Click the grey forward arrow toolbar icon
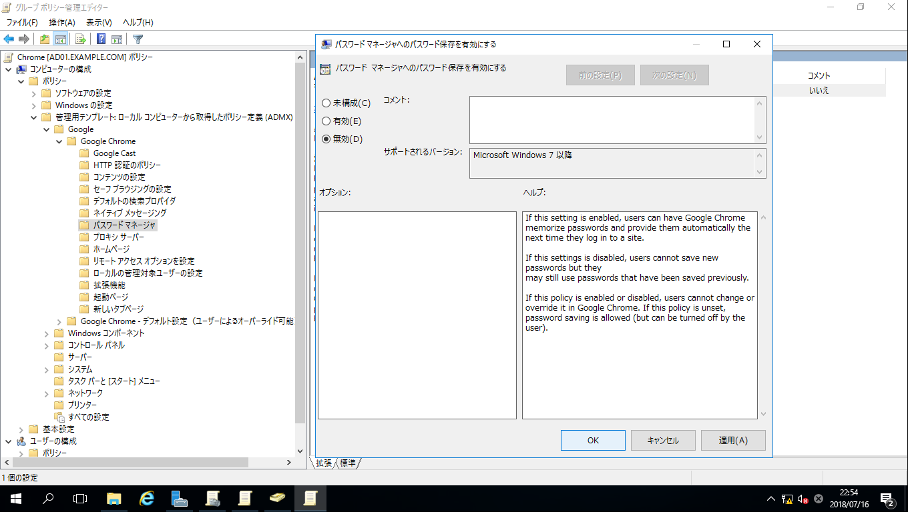 click(x=24, y=39)
